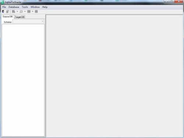This screenshot has height=138, width=184.
Task: Click the grayed clipboard toolbar icon
Action: click(x=8, y=11)
